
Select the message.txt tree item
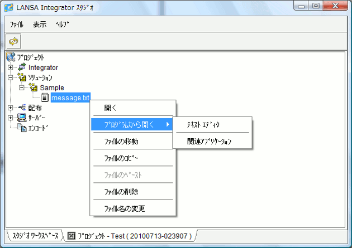coord(70,98)
